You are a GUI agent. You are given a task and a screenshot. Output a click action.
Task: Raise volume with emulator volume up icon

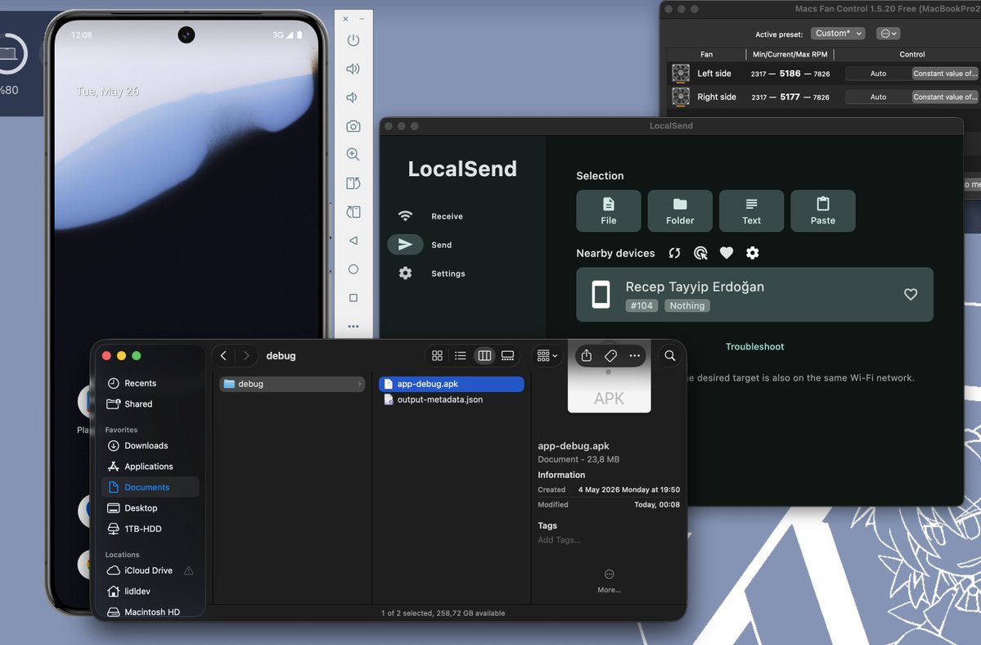353,69
